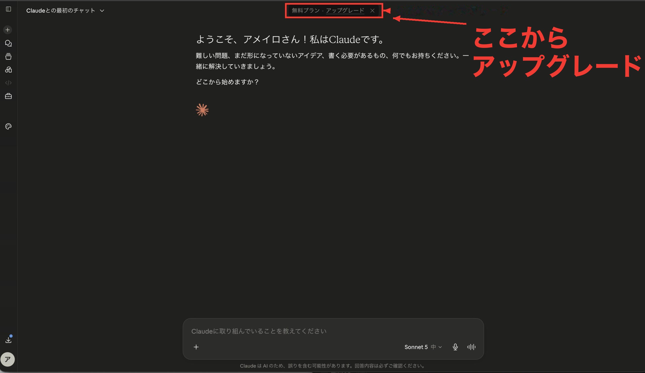Open the code brackets icon in sidebar
This screenshot has height=373, width=645.
(x=9, y=83)
